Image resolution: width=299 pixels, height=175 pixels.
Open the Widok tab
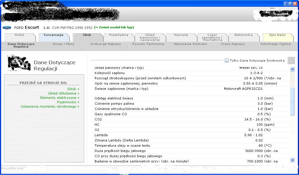tap(19, 35)
